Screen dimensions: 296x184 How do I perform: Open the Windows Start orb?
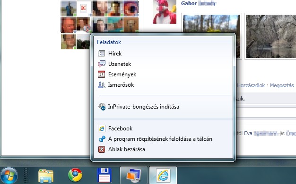point(9,175)
